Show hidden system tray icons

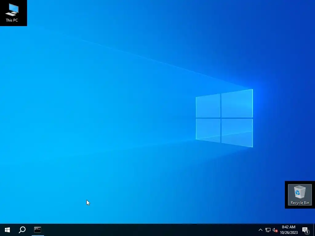260,230
